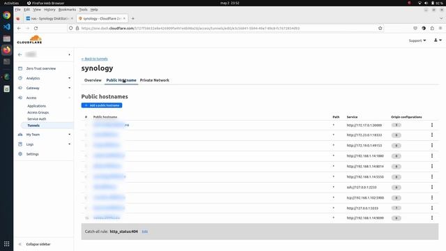The width and height of the screenshot is (446, 251).
Task: Open Settings in sidebar
Action: [33, 154]
